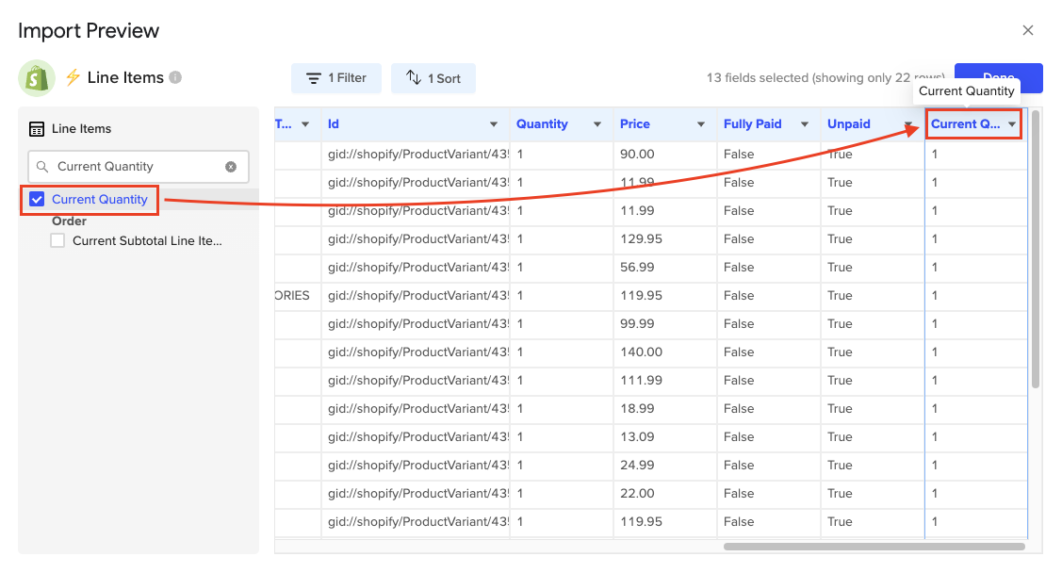This screenshot has height=573, width=1062.
Task: Check the Current Subtotal Line Items checkbox
Action: point(57,240)
